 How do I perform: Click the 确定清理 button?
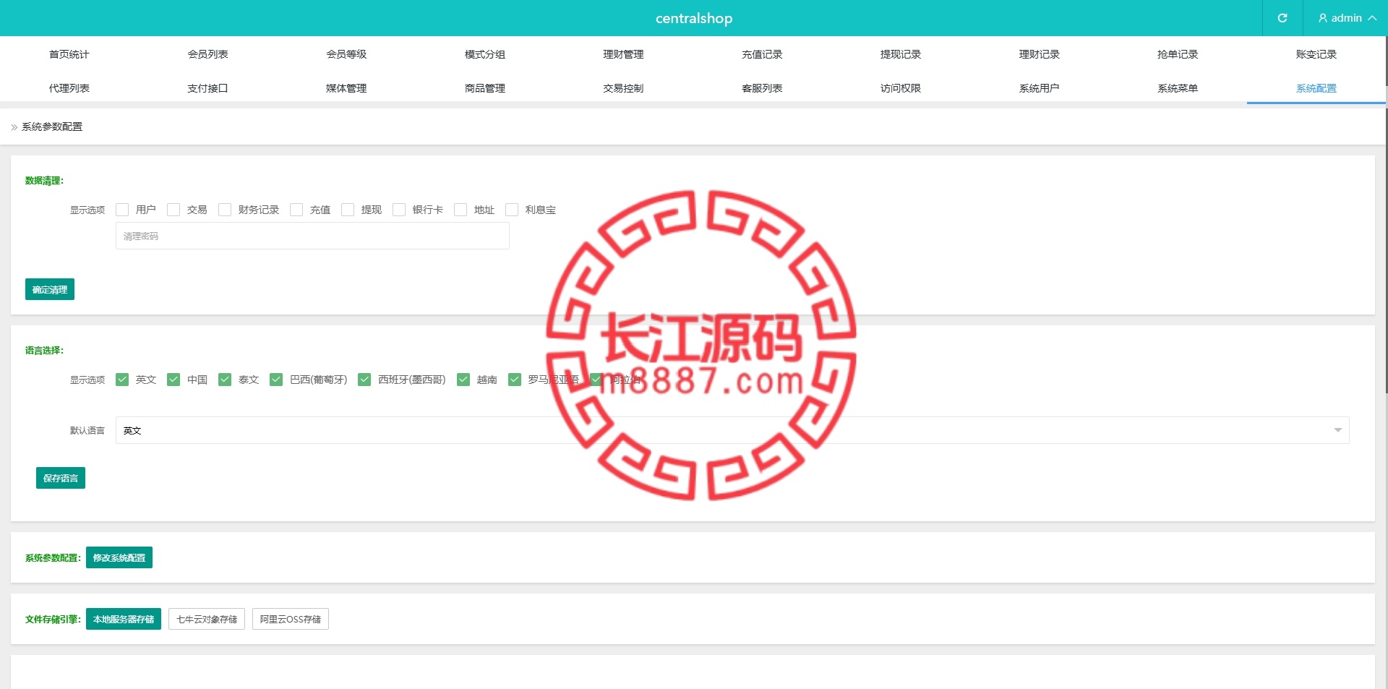50,289
